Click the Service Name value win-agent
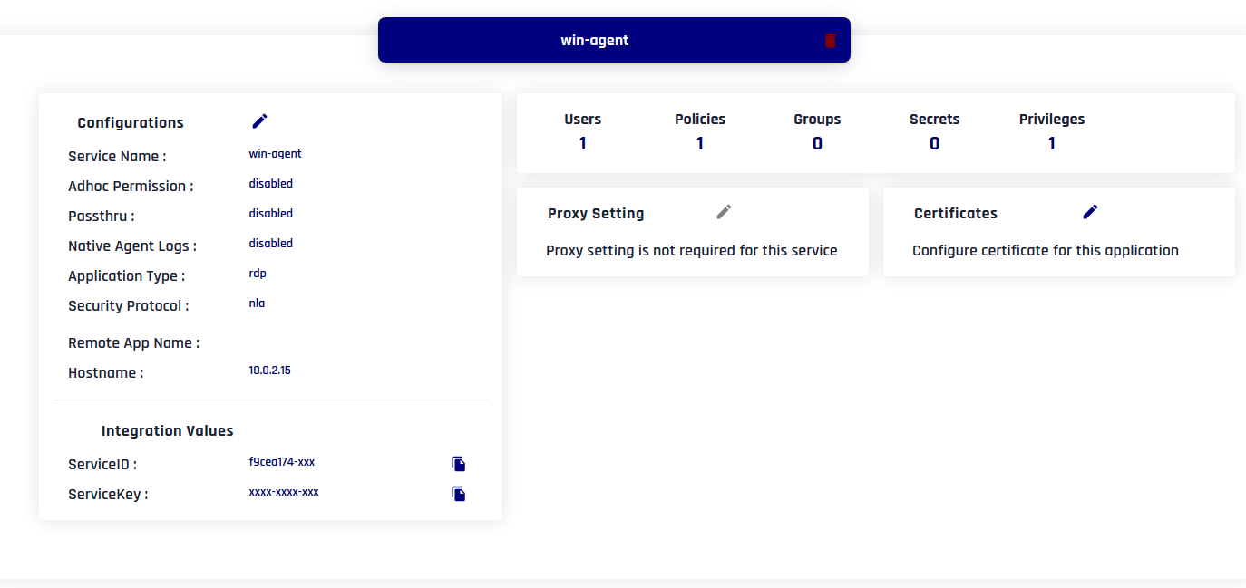This screenshot has width=1246, height=588. 275,153
